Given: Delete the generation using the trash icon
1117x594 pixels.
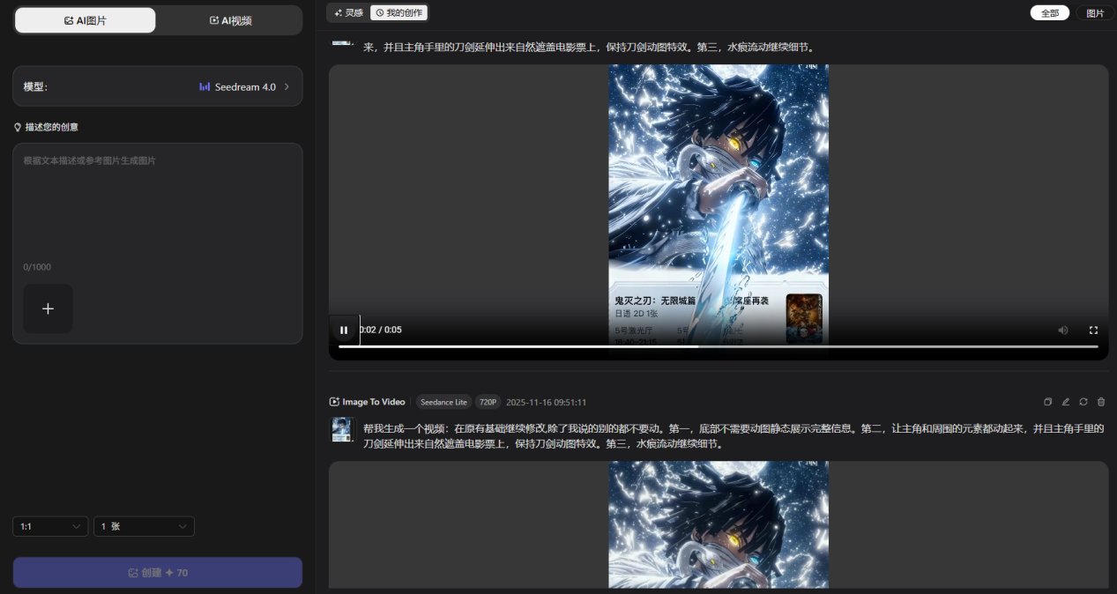Looking at the screenshot, I should [x=1100, y=402].
